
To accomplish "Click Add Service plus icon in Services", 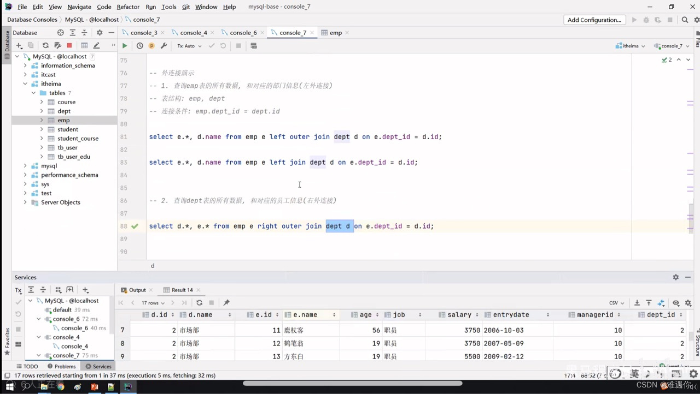I will coord(85,290).
